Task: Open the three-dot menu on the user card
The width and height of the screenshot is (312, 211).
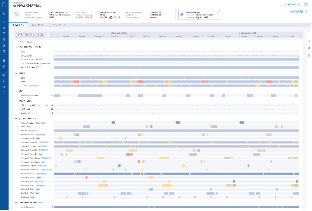Action: [217, 13]
